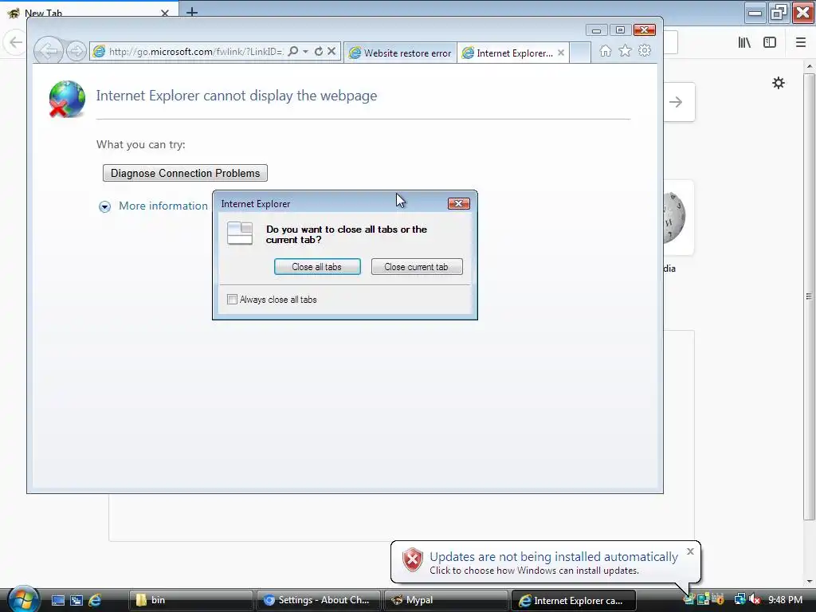Viewport: 816px width, 612px height.
Task: Open the Windows Start orb
Action: (22, 598)
